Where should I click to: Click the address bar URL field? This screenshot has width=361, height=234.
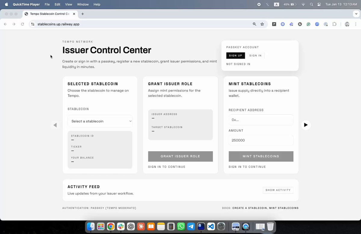141,24
